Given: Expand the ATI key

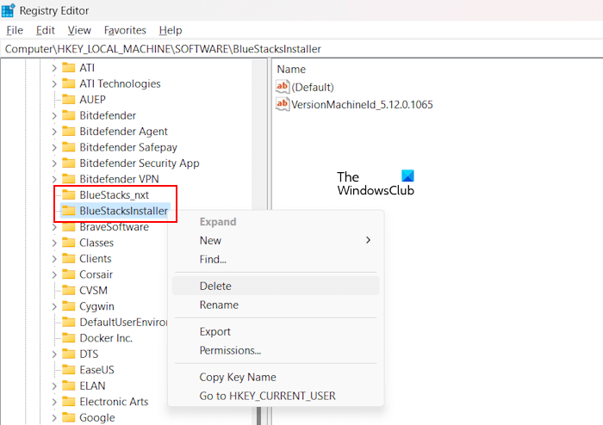Looking at the screenshot, I should pos(54,68).
